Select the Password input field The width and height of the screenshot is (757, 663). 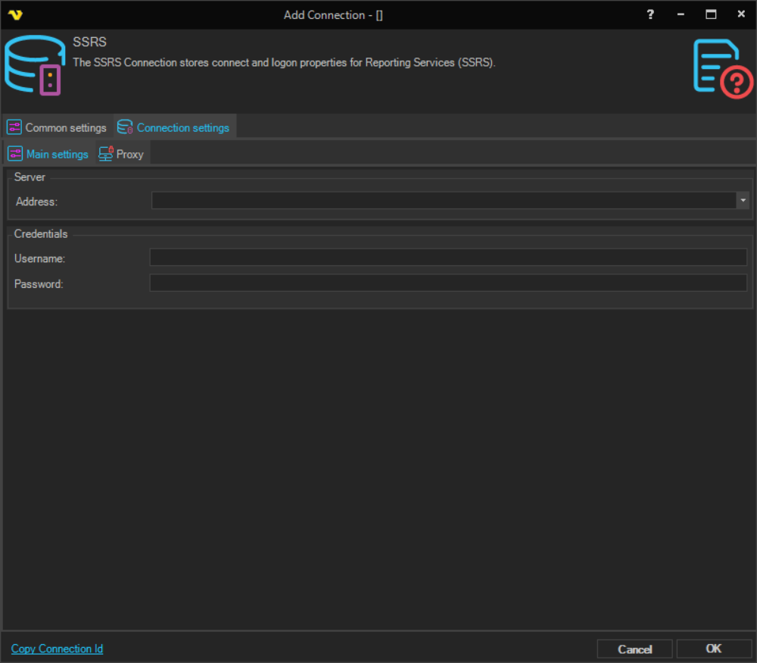(448, 284)
